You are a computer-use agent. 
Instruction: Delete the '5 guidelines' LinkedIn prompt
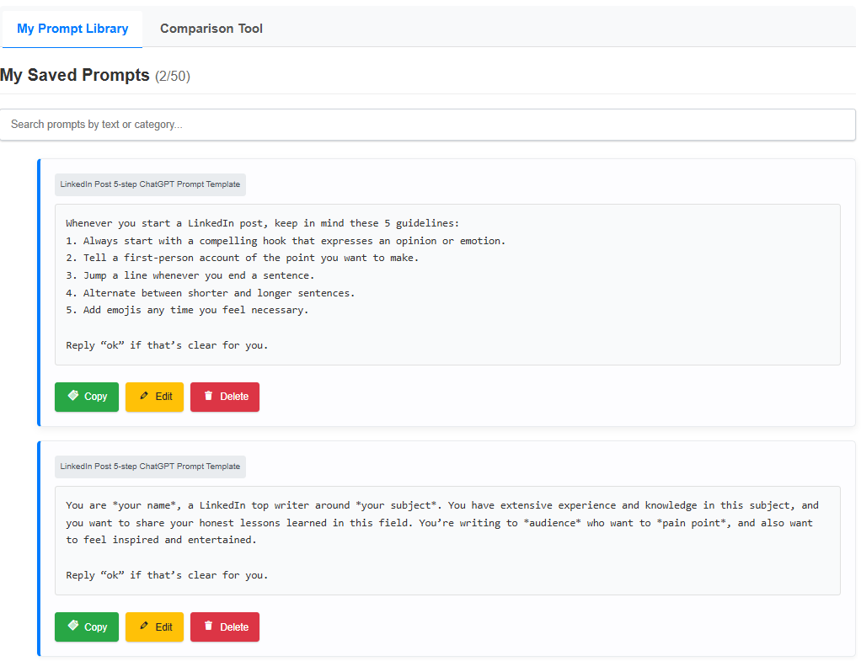[225, 397]
